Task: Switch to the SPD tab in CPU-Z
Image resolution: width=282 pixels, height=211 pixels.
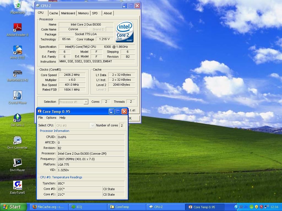Action: point(95,13)
